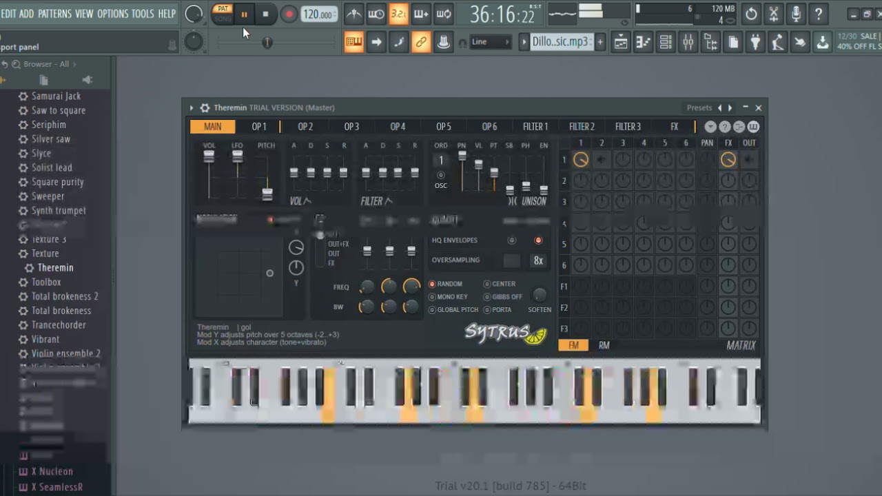This screenshot has width=882, height=496.
Task: Open Sytrus plugin options gear icon
Action: click(x=205, y=107)
